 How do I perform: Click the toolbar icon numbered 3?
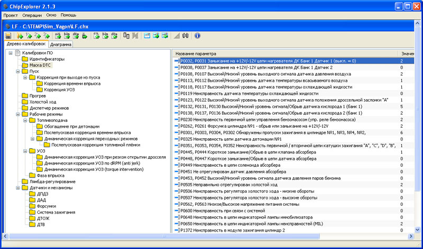tap(47, 36)
